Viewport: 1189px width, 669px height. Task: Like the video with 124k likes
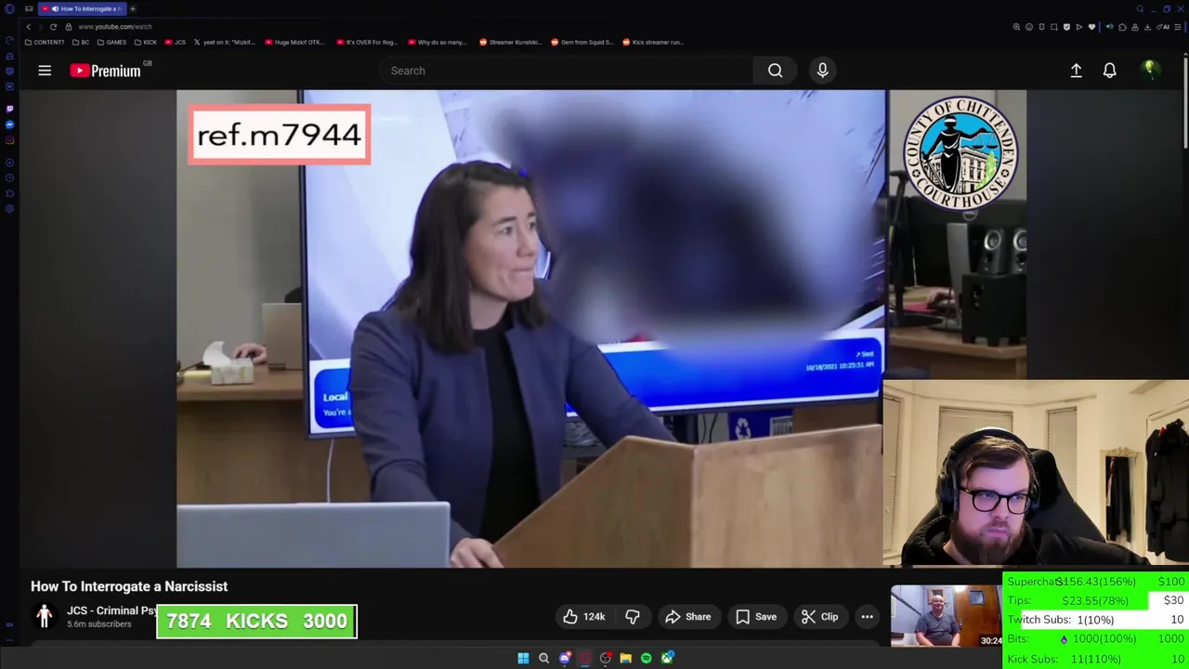click(x=584, y=617)
